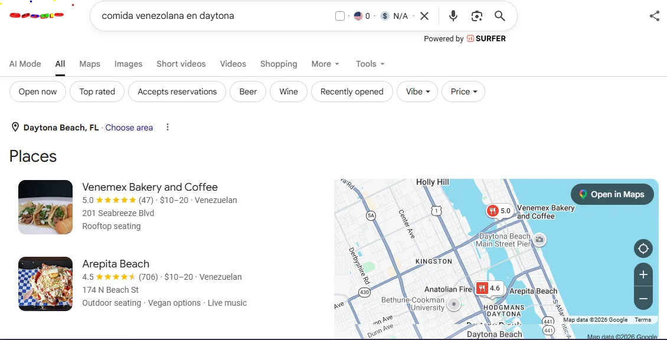Expand the More dropdown menu
The height and width of the screenshot is (340, 667).
(x=325, y=64)
